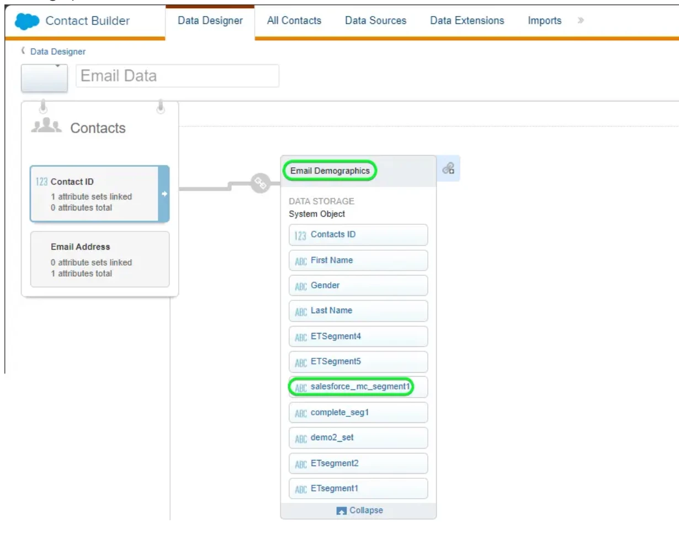Open the Data Sources tab
The image size is (679, 539).
click(375, 21)
